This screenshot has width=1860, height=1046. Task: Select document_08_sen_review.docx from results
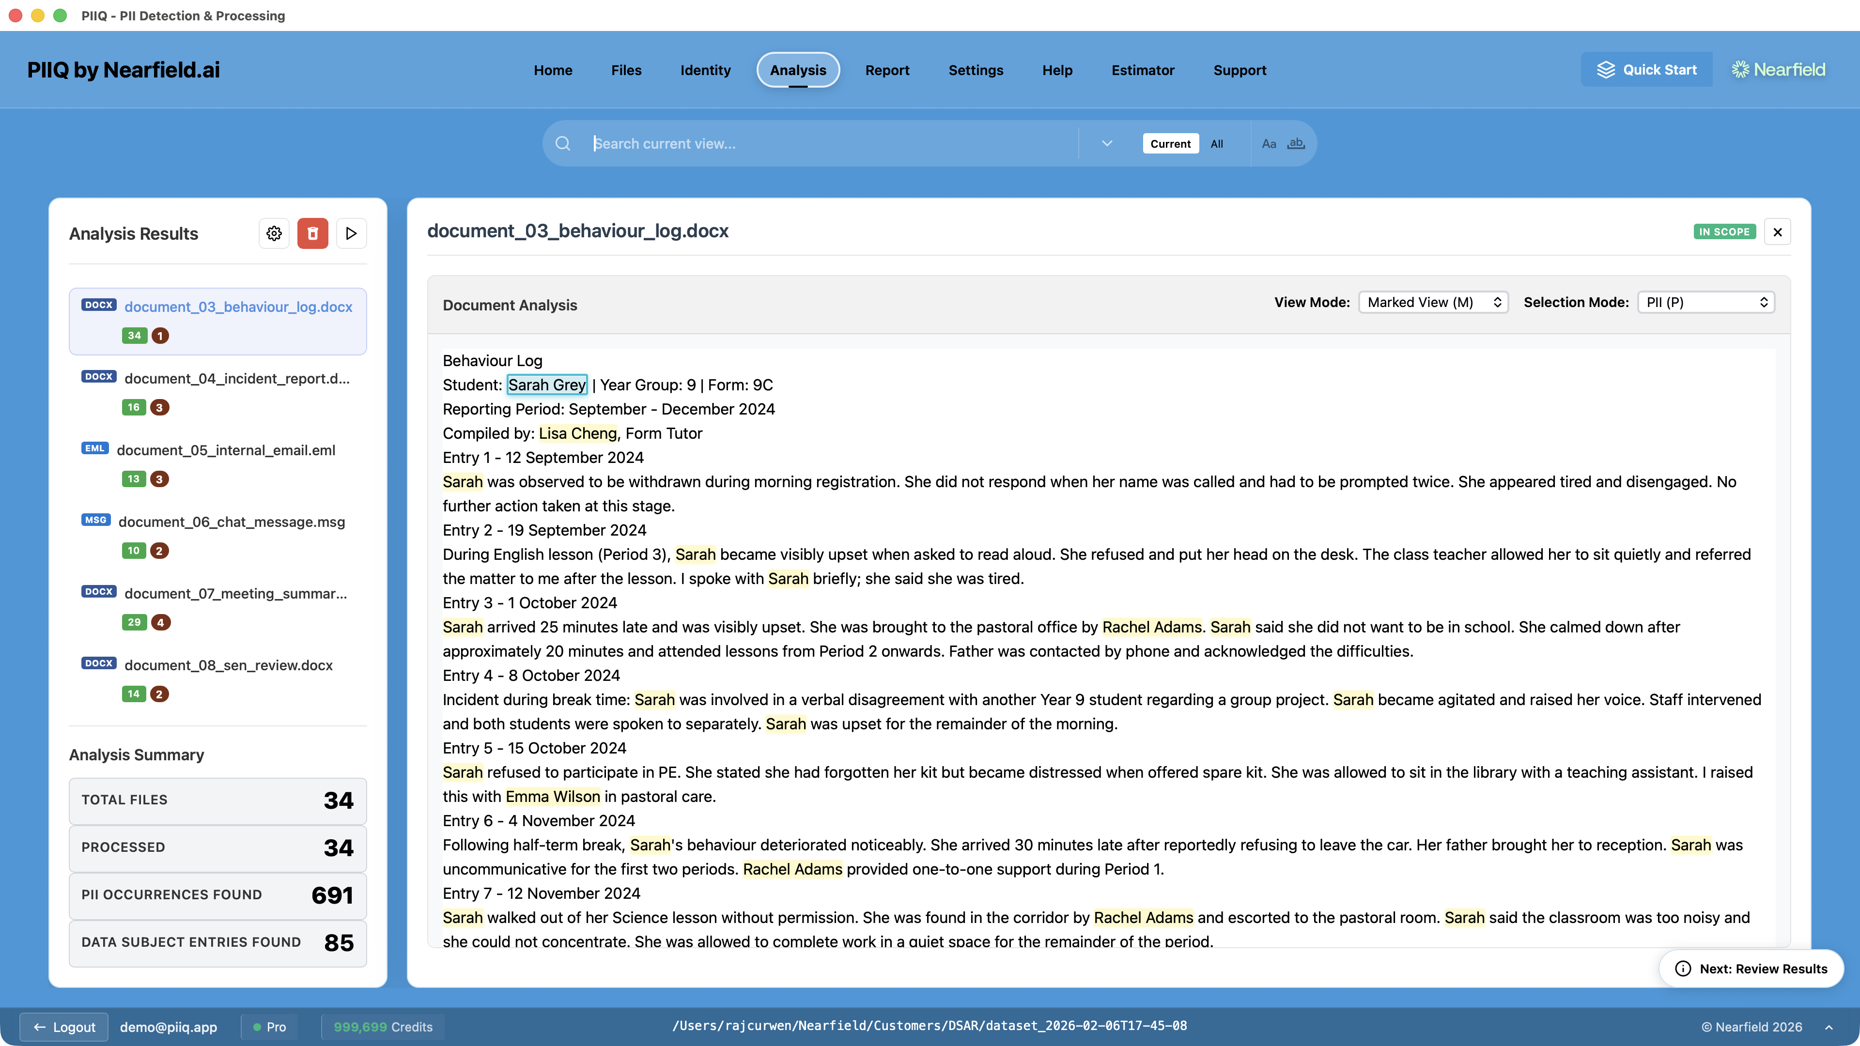click(228, 665)
